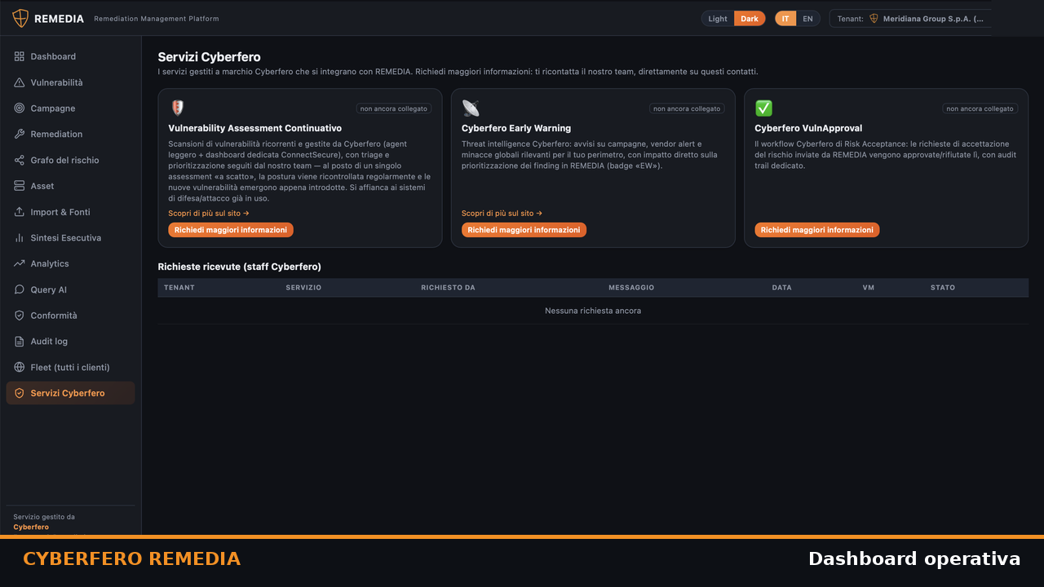The image size is (1044, 587).
Task: Switch language to EN
Action: point(807,19)
